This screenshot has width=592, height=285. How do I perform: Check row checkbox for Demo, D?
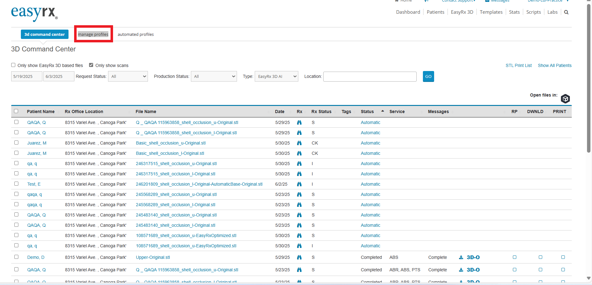pyautogui.click(x=16, y=257)
